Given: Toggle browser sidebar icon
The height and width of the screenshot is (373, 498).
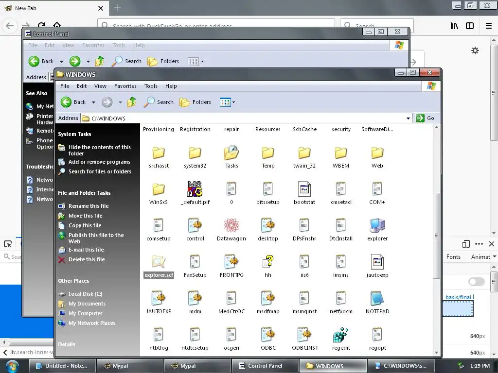Looking at the screenshot, I should [470, 26].
